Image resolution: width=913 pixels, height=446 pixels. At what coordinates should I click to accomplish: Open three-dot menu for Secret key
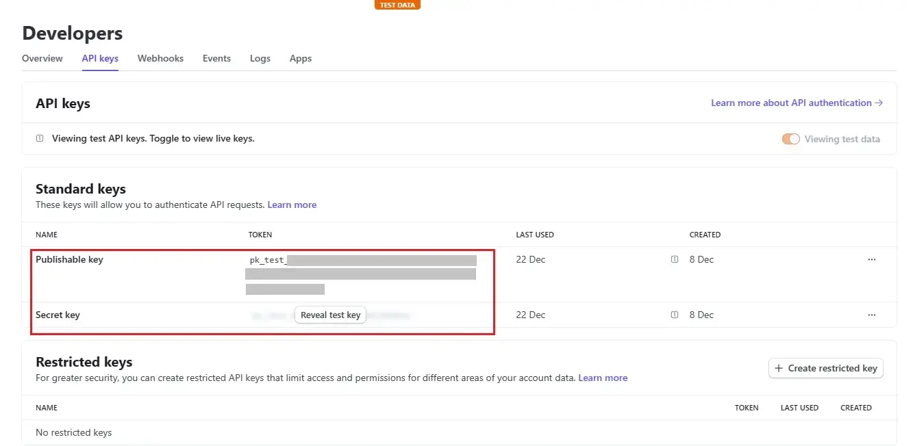click(x=871, y=315)
